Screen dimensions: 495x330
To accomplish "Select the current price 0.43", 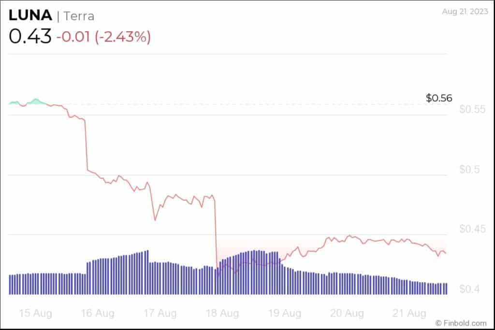I will (29, 37).
